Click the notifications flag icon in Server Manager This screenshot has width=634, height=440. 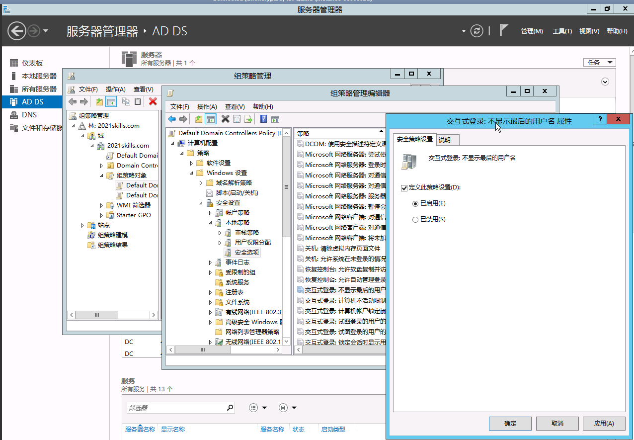pos(503,30)
